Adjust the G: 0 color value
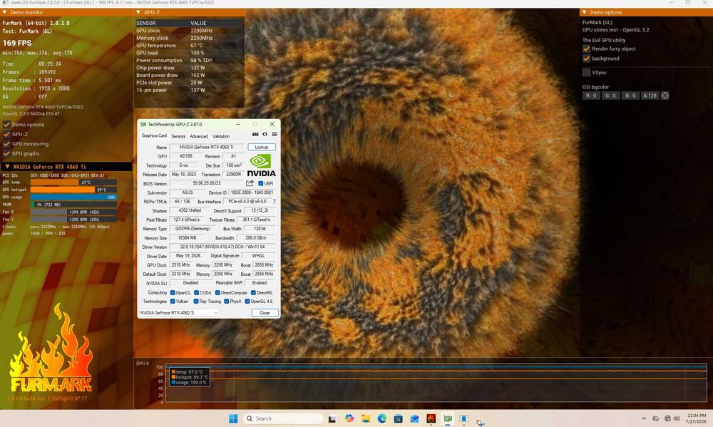This screenshot has width=713, height=427. click(610, 96)
